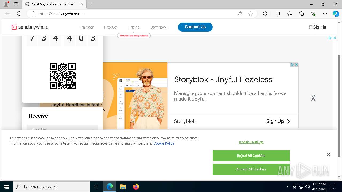Image resolution: width=342 pixels, height=192 pixels.
Task: Open the Pricing page
Action: click(x=134, y=27)
